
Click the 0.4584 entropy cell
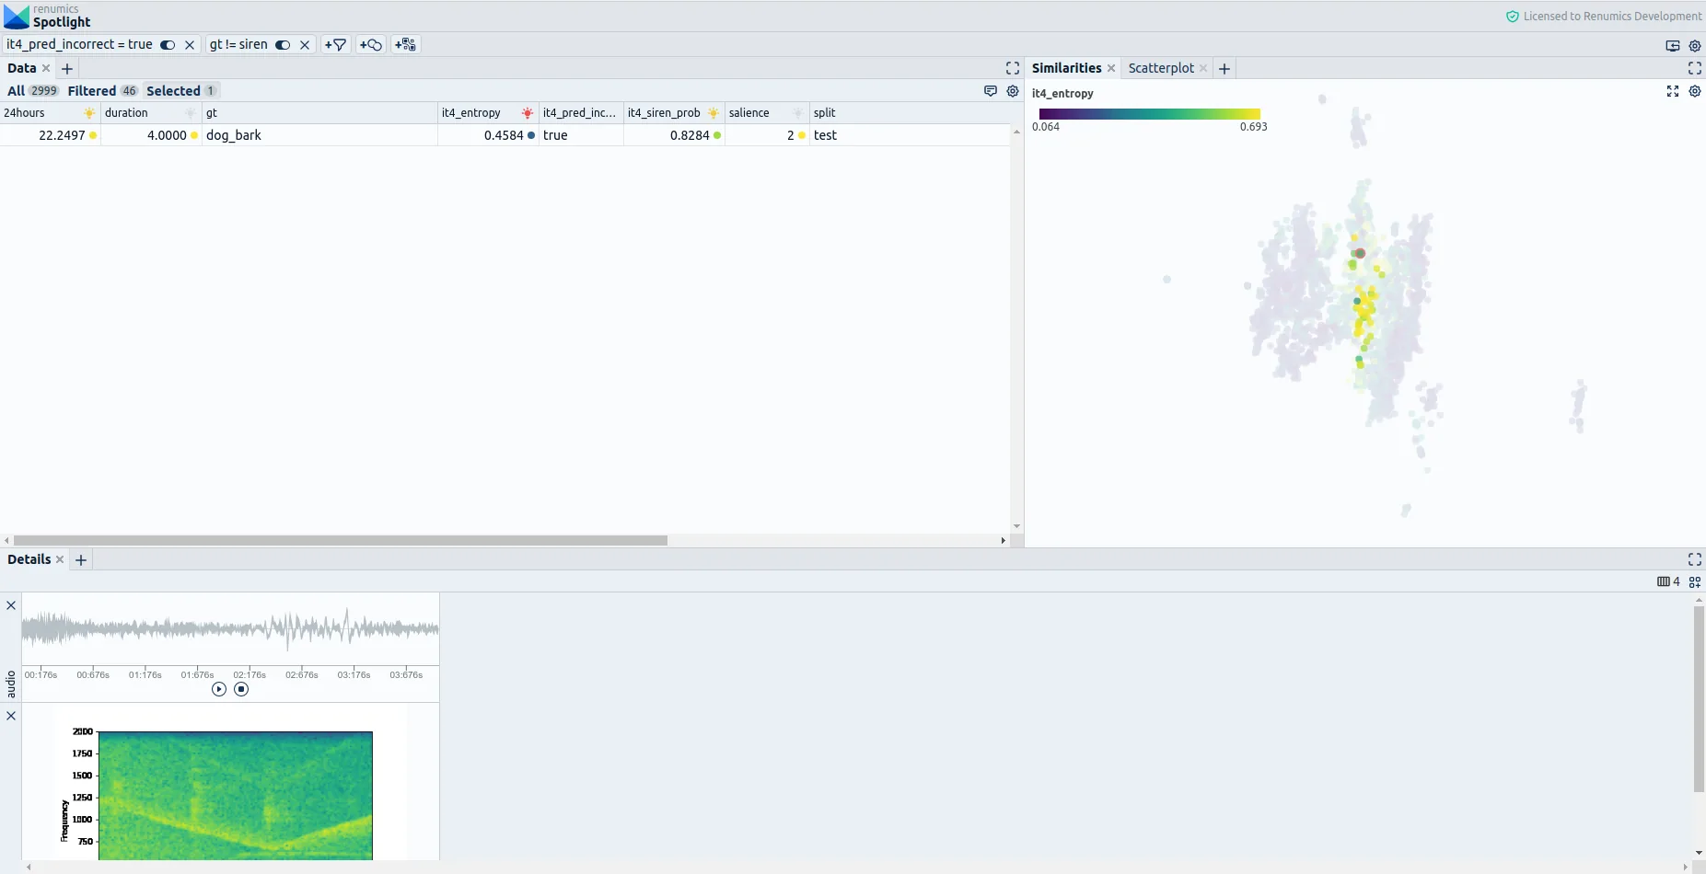click(489, 135)
